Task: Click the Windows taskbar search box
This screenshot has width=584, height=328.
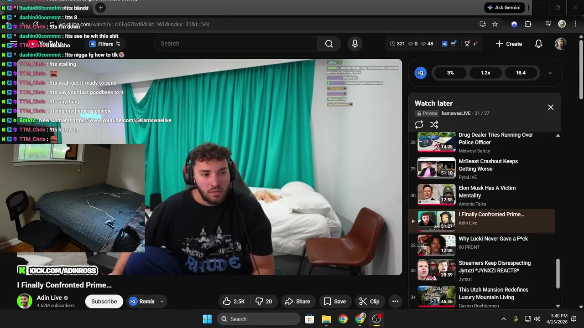Action: tap(258, 319)
